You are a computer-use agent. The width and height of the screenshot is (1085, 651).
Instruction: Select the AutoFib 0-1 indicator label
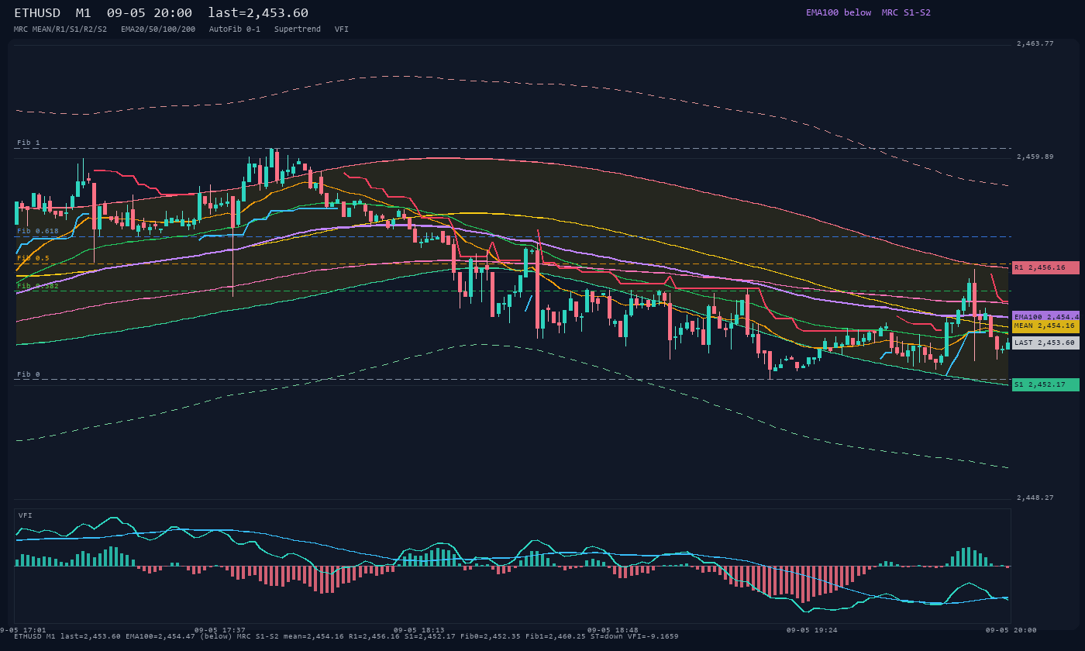click(x=235, y=29)
